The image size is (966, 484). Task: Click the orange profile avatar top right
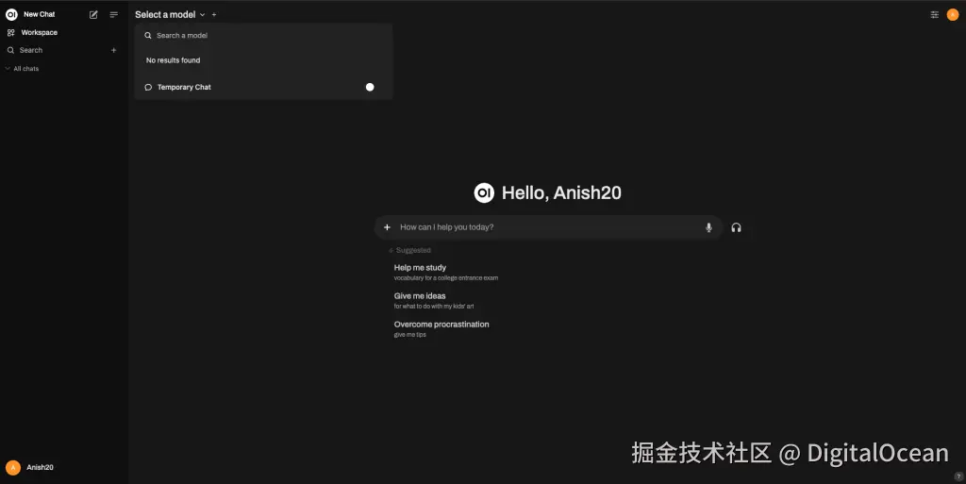point(953,15)
